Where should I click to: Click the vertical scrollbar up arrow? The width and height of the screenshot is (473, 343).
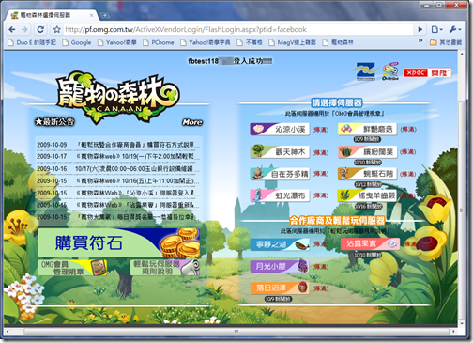462,54
